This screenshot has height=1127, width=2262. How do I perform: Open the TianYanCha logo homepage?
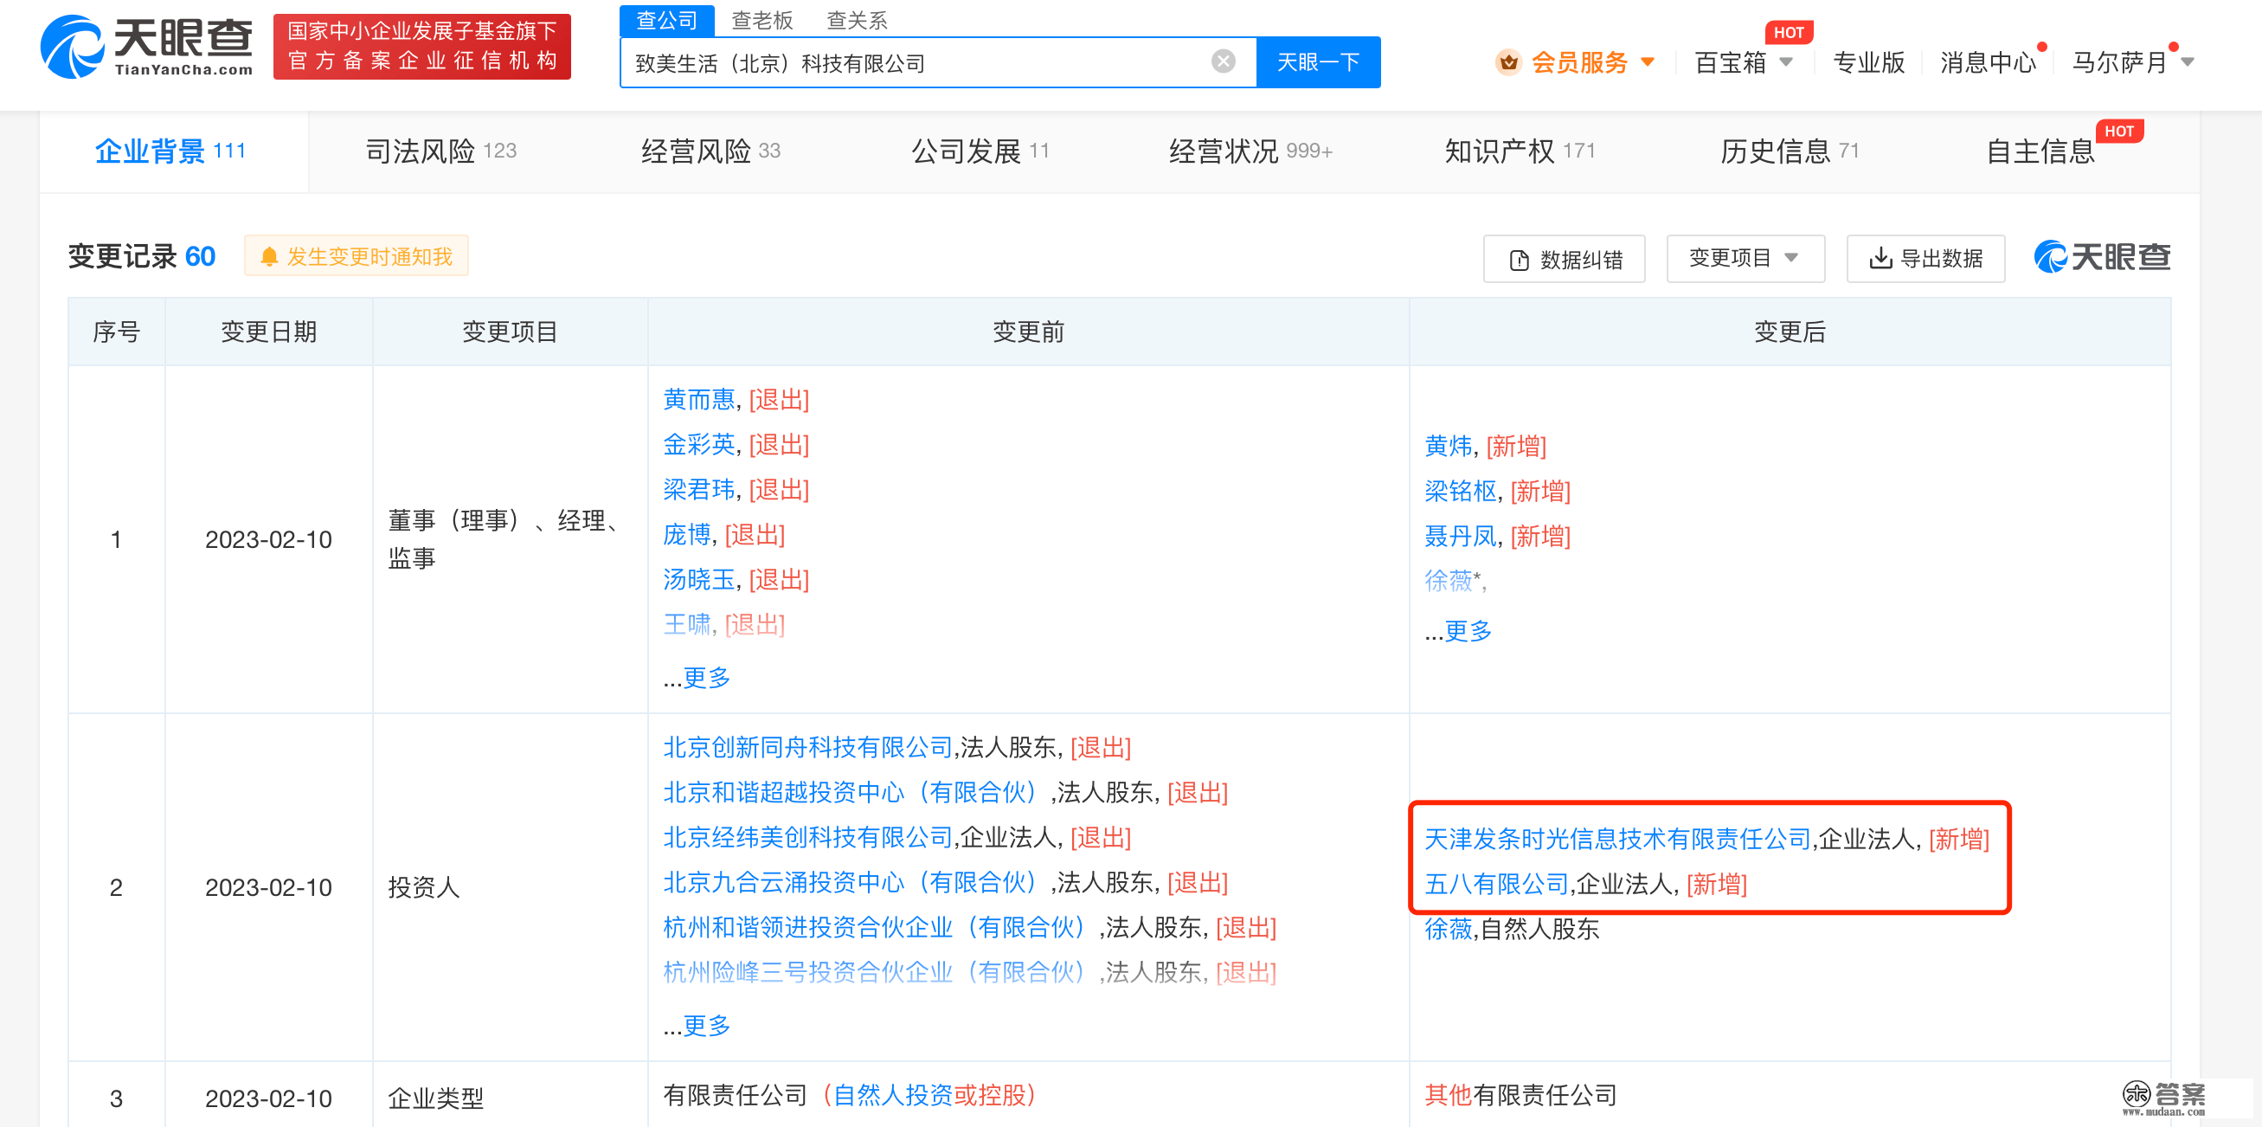(x=146, y=47)
